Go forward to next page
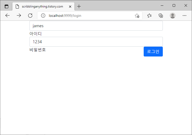192x135 pixels. coord(19,16)
